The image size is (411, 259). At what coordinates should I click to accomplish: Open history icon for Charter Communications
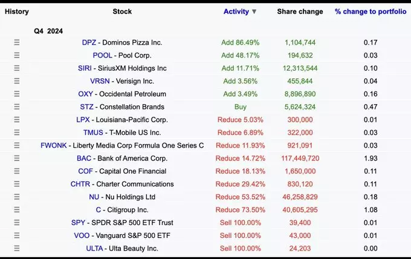[x=17, y=184]
